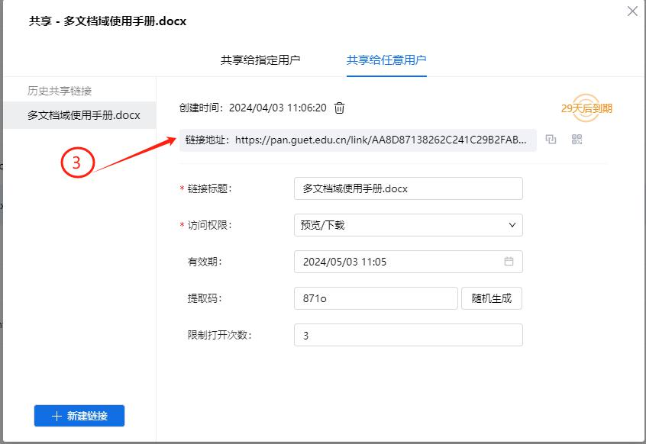646x444 pixels.
Task: Click the 限制打开次数 input field
Action: (408, 335)
